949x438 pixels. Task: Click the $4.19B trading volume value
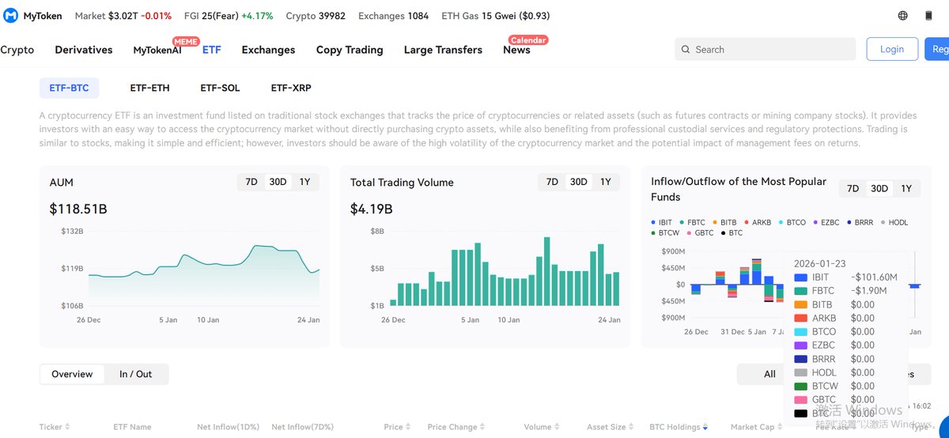tap(372, 209)
